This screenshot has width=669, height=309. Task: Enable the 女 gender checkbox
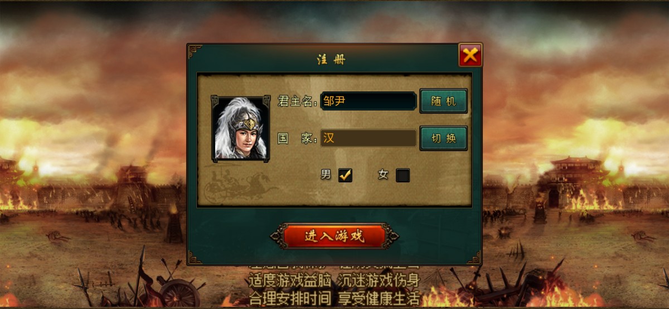coord(403,175)
